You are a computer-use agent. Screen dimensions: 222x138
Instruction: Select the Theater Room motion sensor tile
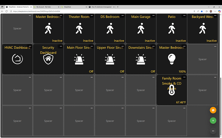tap(79, 29)
